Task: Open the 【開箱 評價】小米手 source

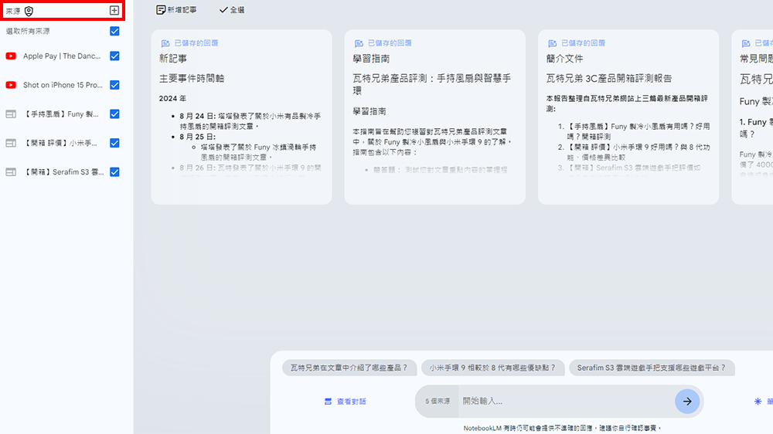Action: [60, 143]
